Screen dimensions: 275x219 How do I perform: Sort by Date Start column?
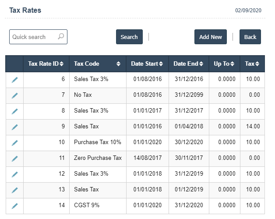point(147,64)
